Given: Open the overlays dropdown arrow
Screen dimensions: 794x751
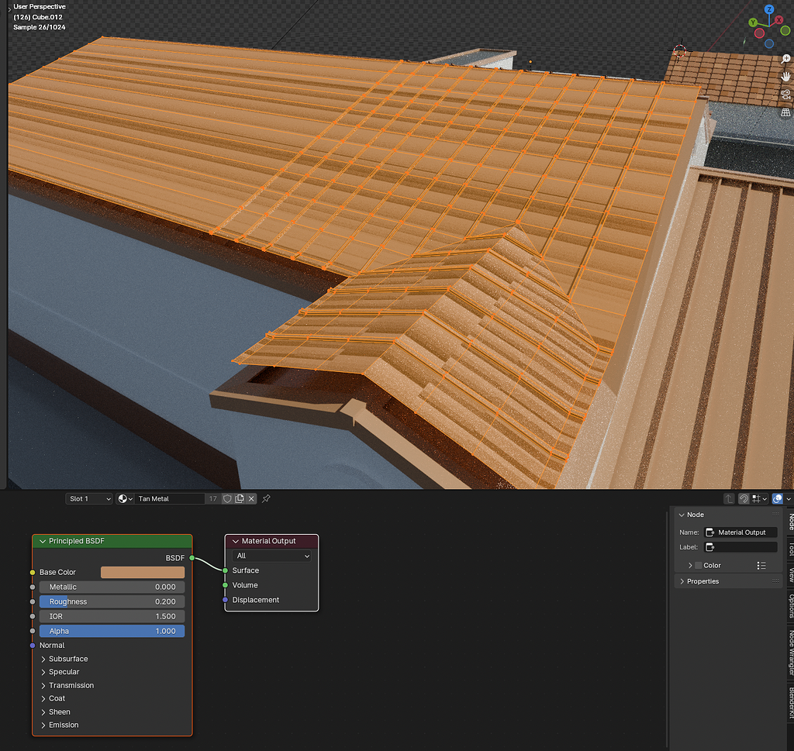Looking at the screenshot, I should click(x=789, y=499).
